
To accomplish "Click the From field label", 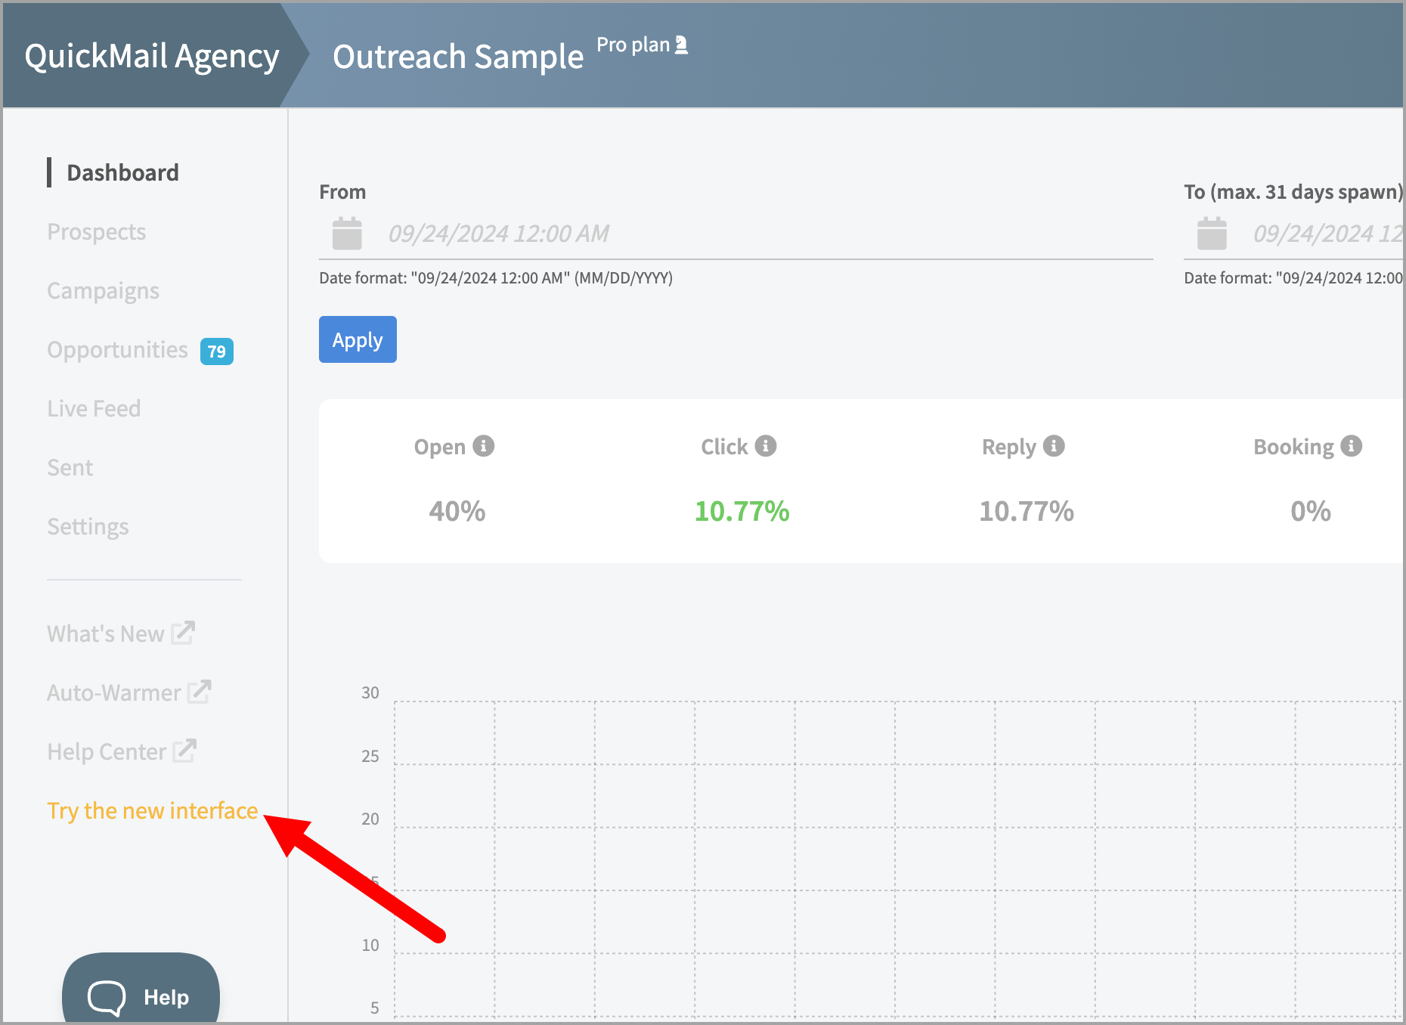I will [342, 192].
